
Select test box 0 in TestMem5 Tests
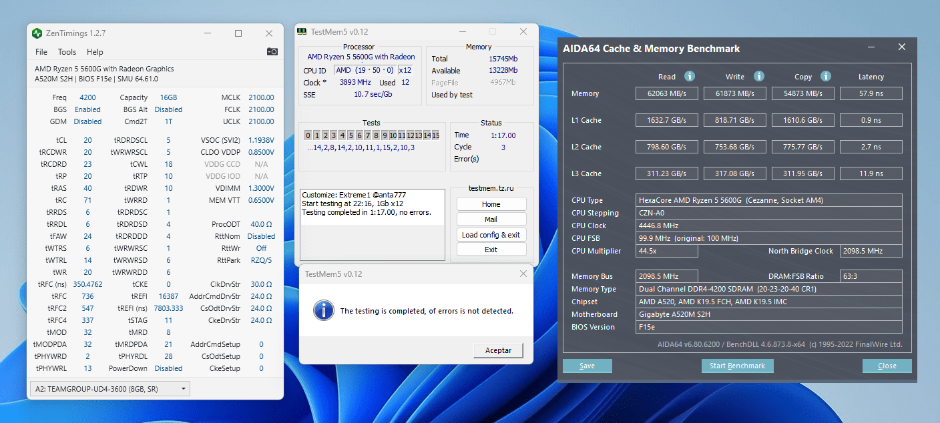pos(308,135)
